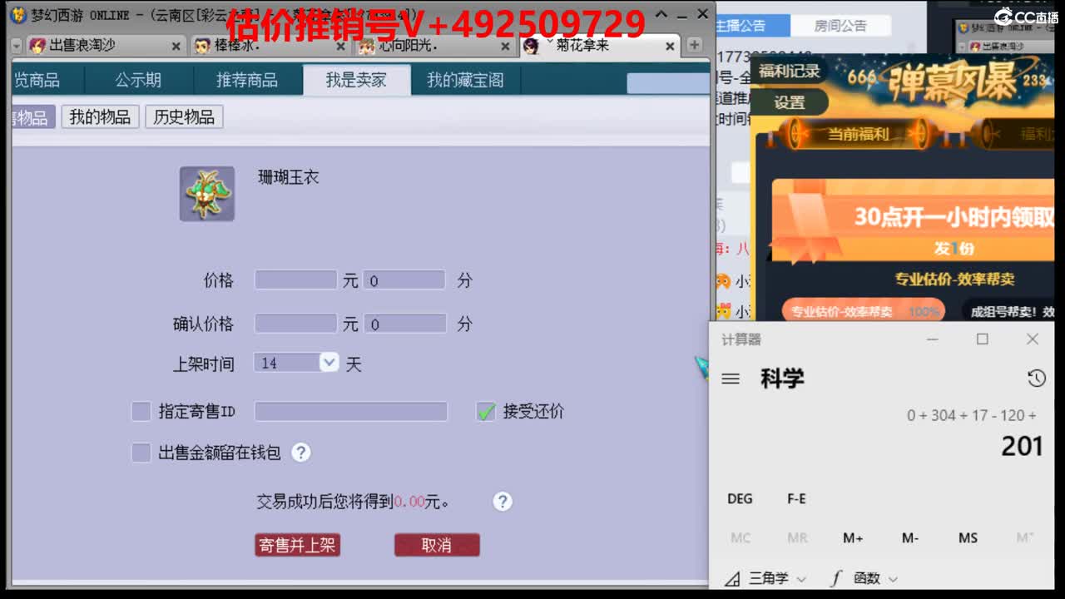The height and width of the screenshot is (599, 1065).
Task: Toggle F-E notation in calculator
Action: coord(796,498)
